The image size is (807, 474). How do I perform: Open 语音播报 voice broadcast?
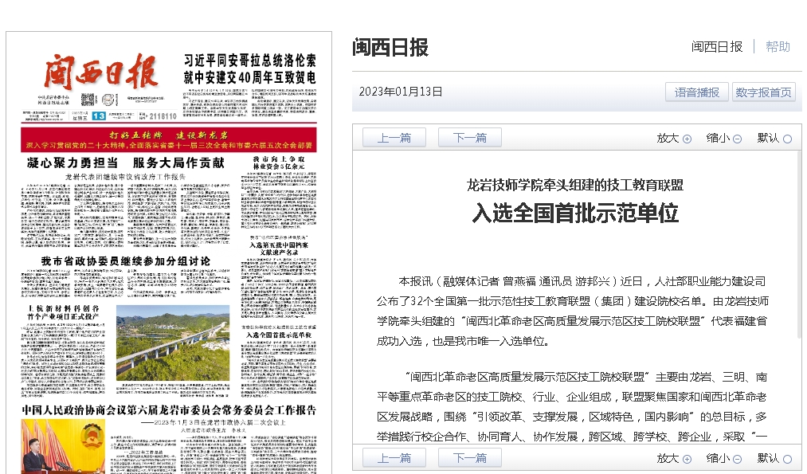click(696, 92)
